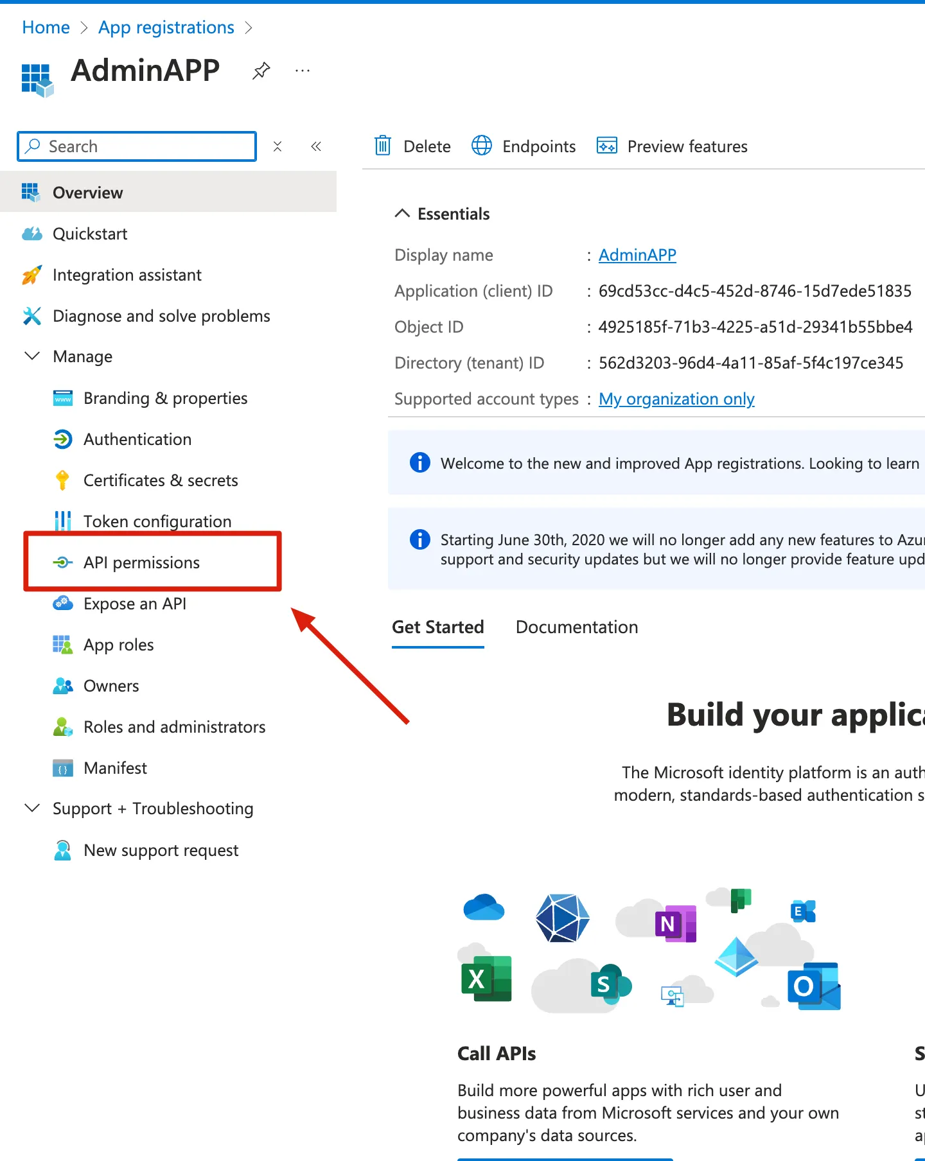925x1161 pixels.
Task: Collapse the sidebar using the double chevron
Action: pos(316,146)
